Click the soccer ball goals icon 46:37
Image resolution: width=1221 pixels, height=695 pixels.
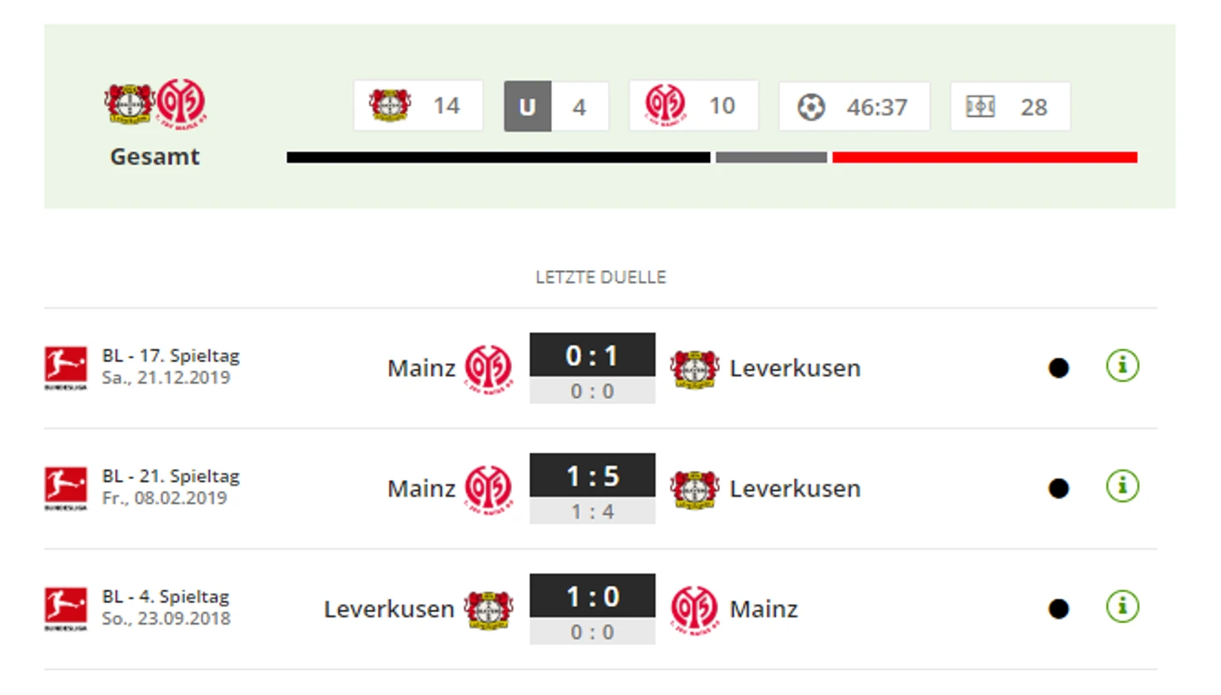click(x=811, y=107)
